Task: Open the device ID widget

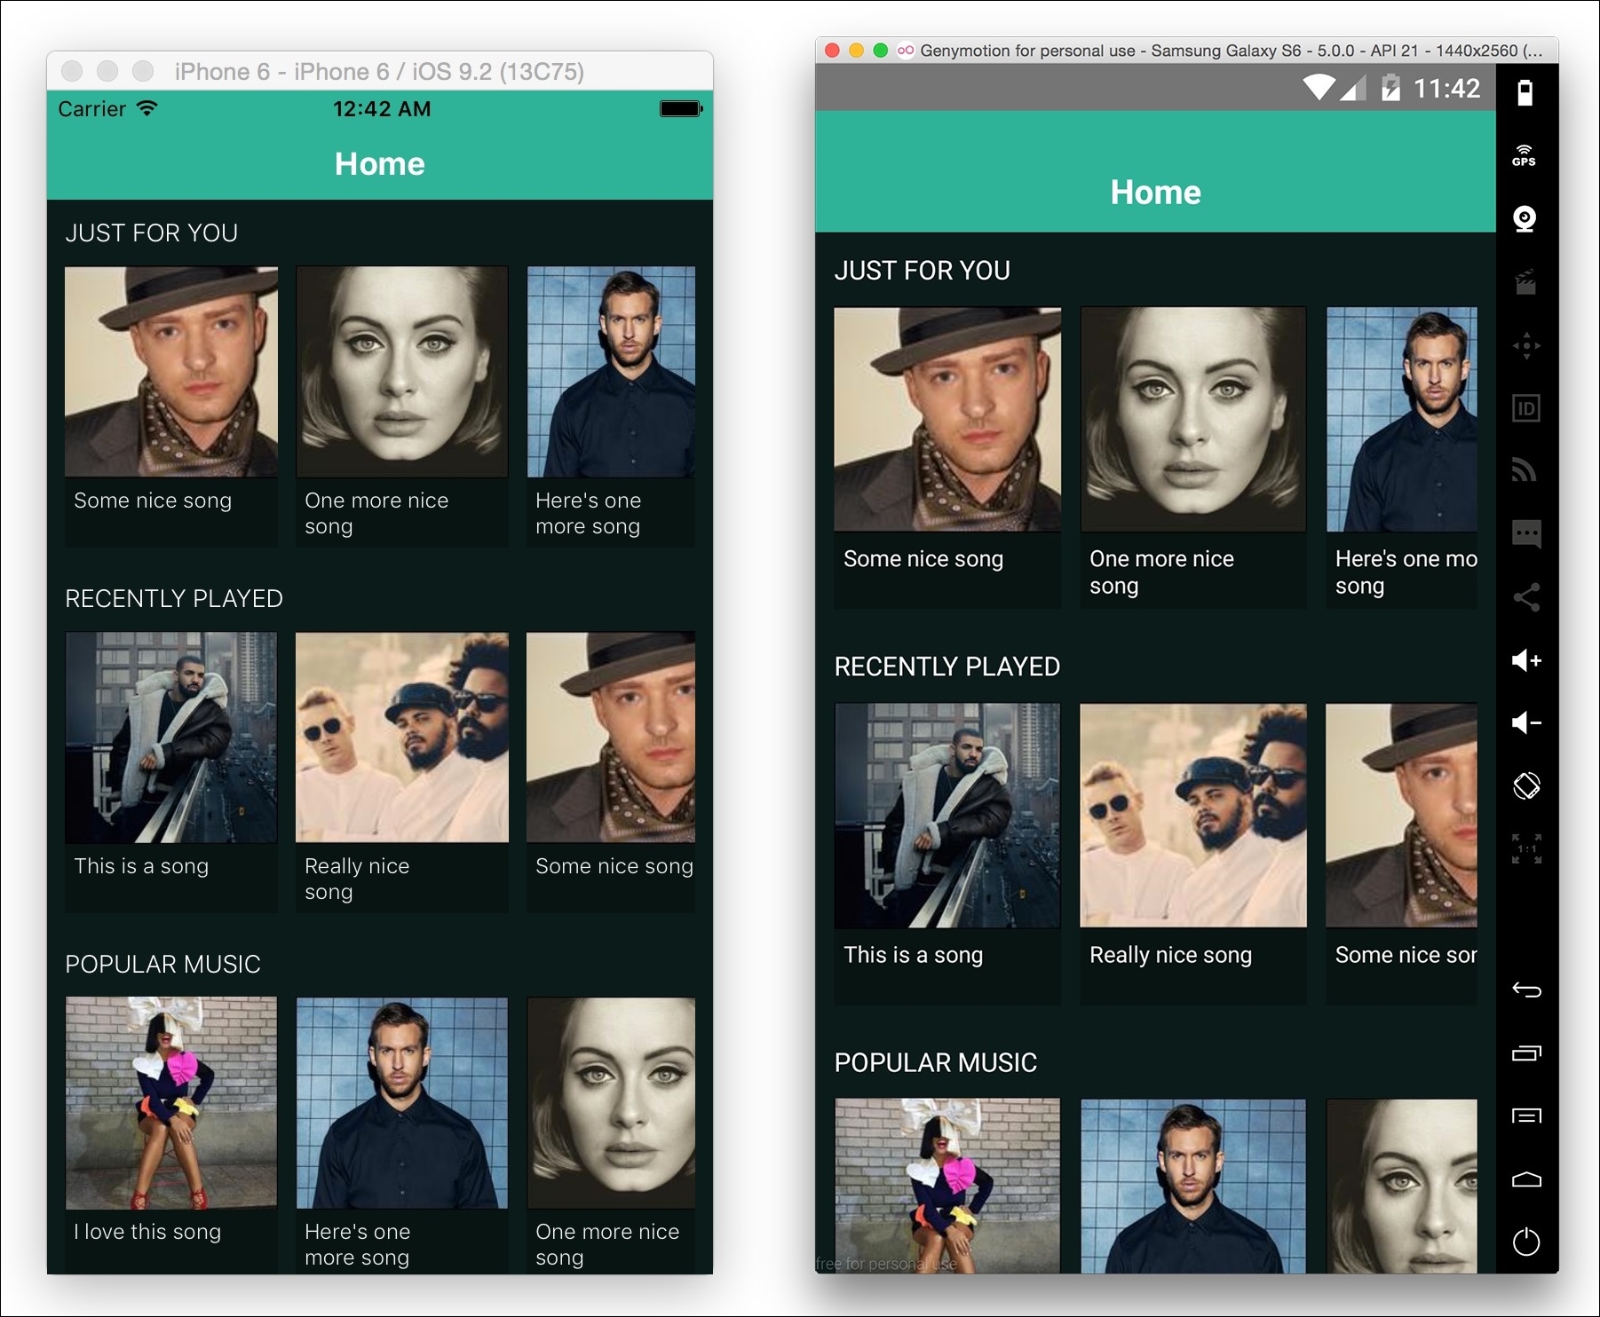Action: (x=1525, y=408)
